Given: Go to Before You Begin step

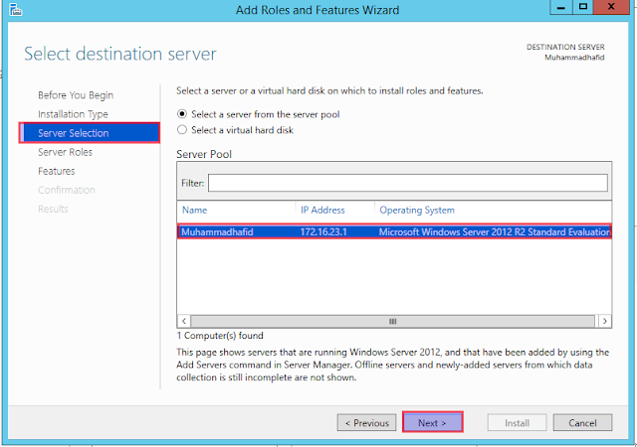Looking at the screenshot, I should coord(76,95).
